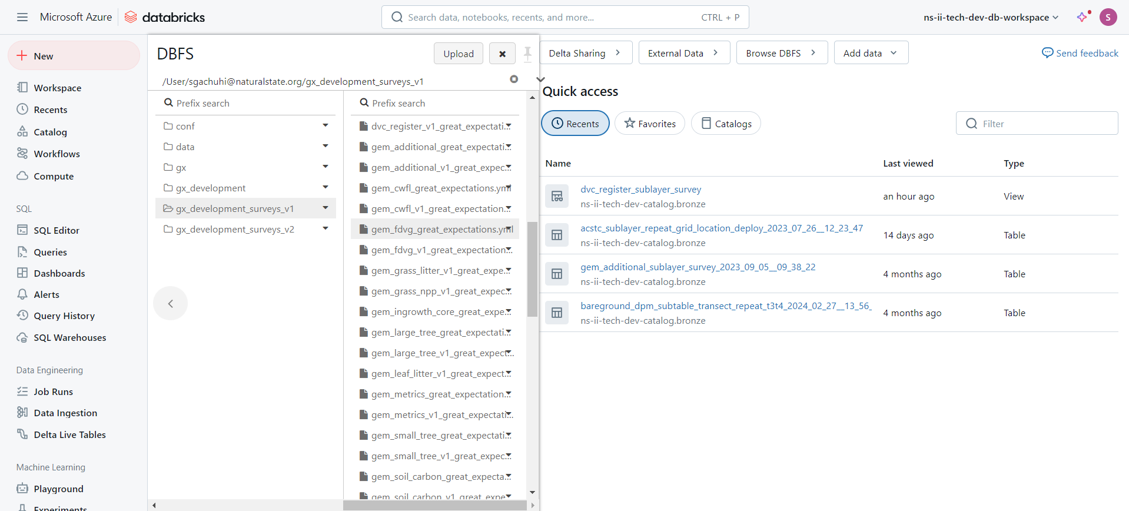The width and height of the screenshot is (1129, 511).
Task: Open the Databricks Assistant sparkle icon
Action: point(1082,17)
